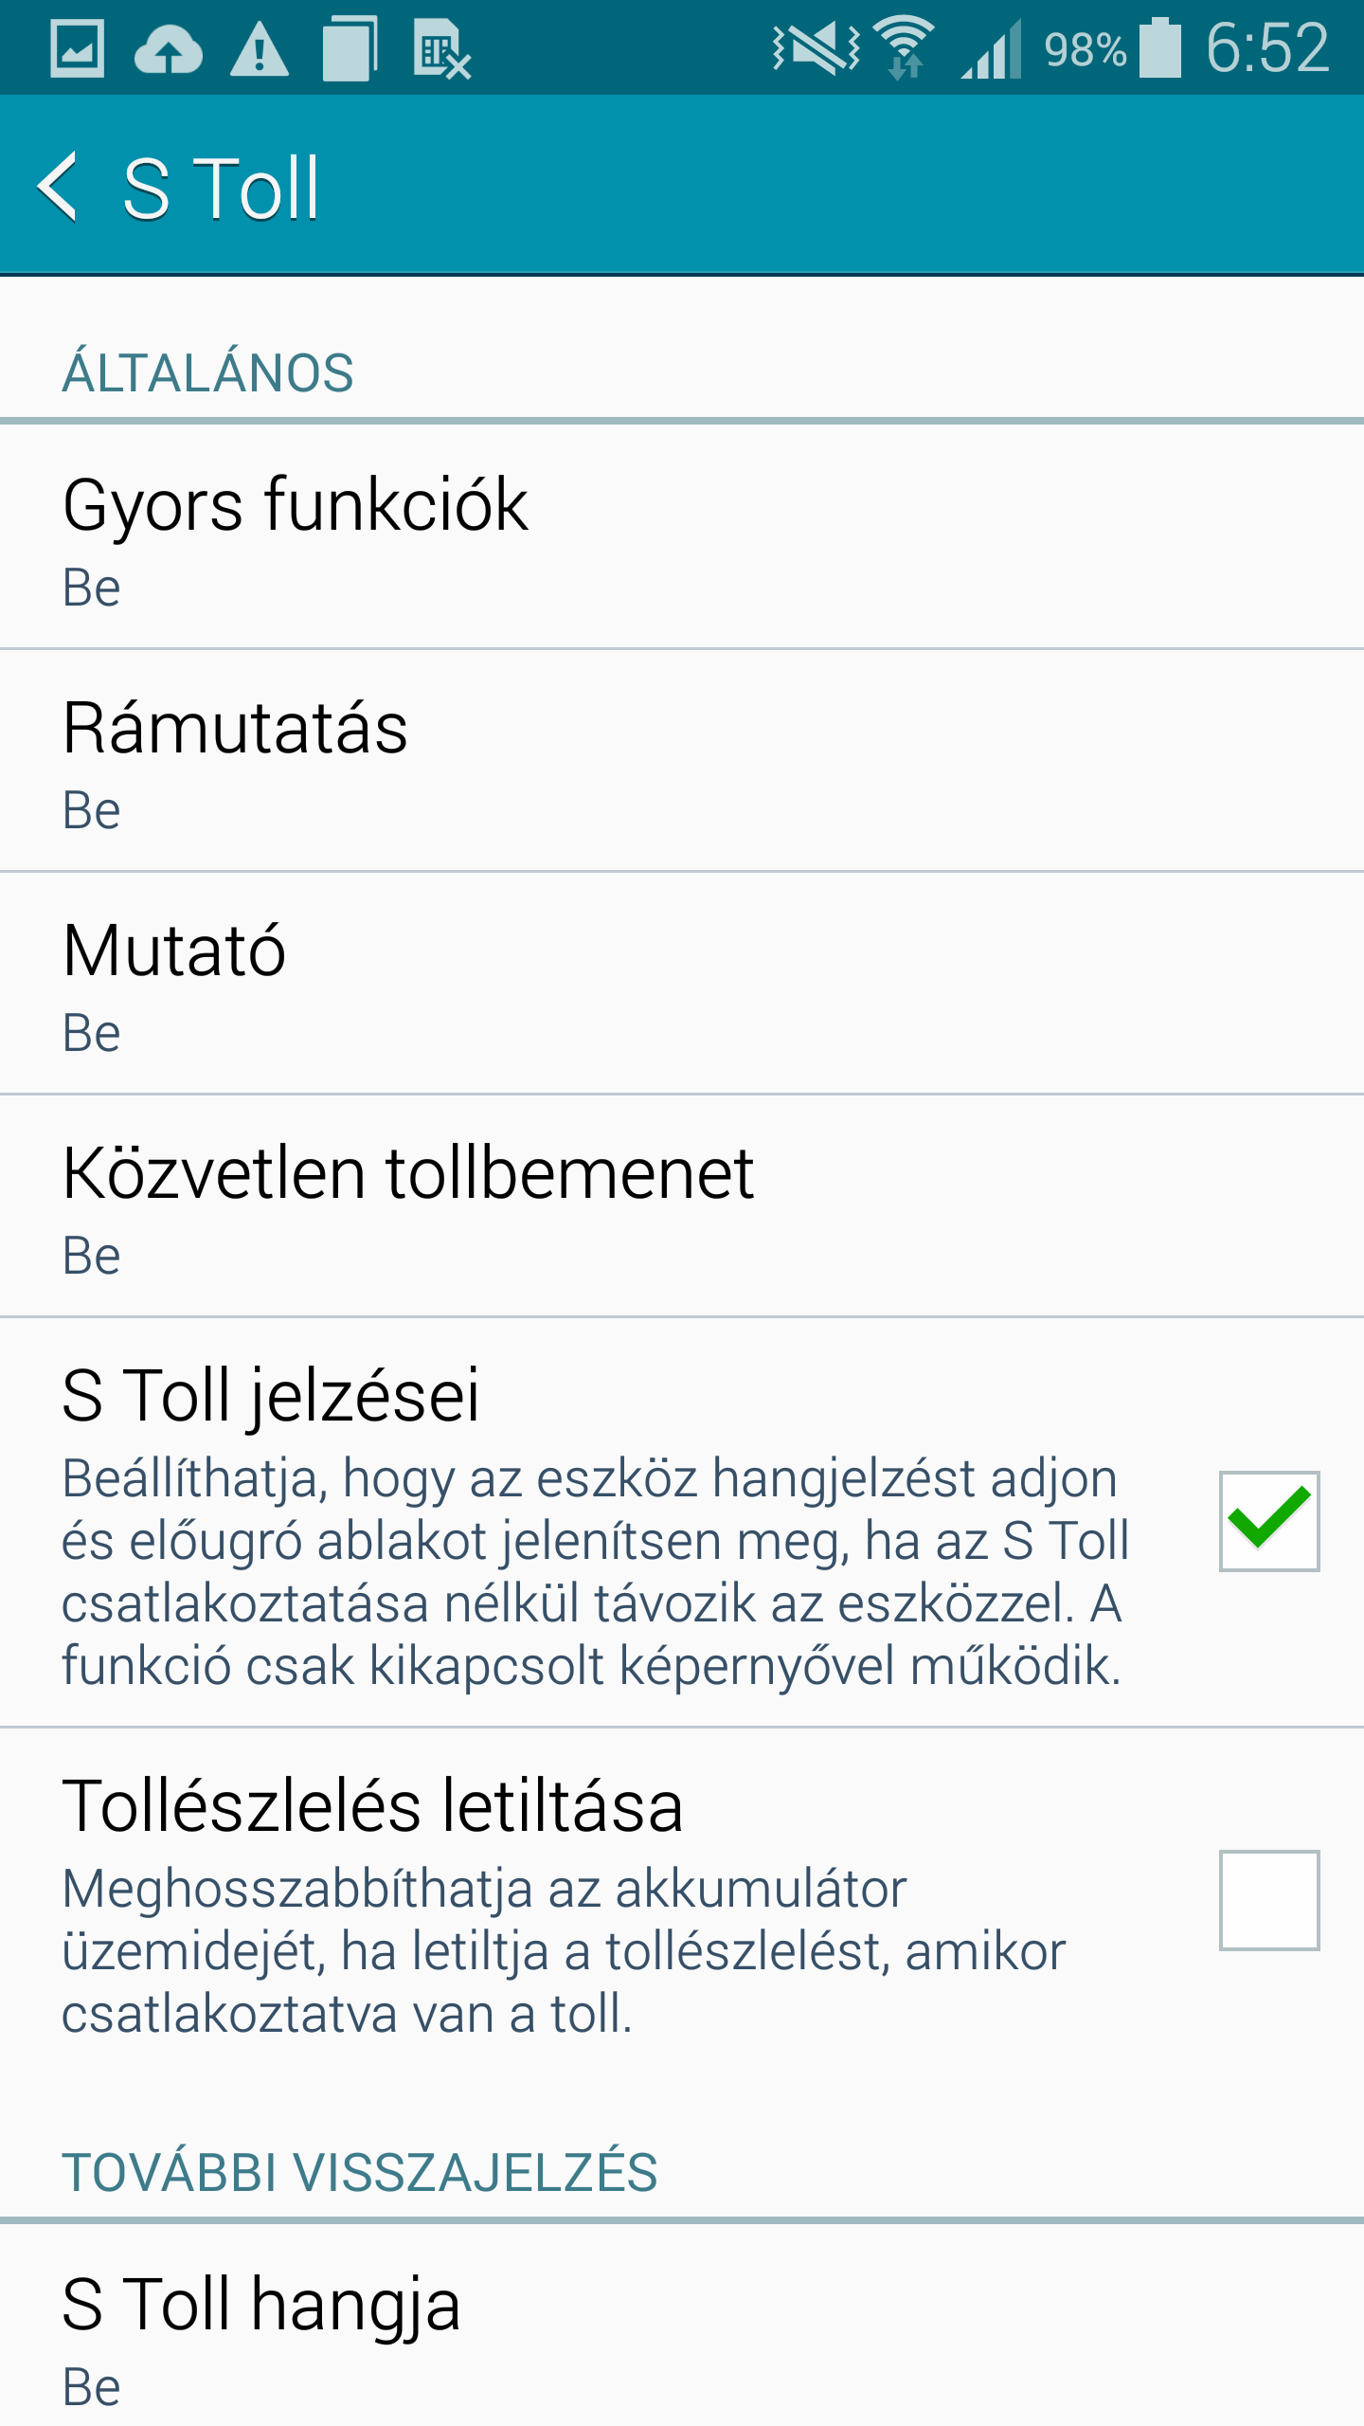Open Közvetlen tollbemenet setting
Screen dimensions: 1364x2426
682,1206
